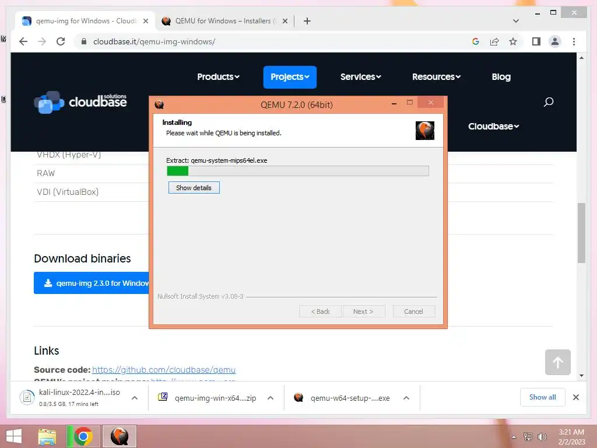Screen dimensions: 597x448
Task: Open the tab search dropdown arrow
Action: pyautogui.click(x=516, y=21)
